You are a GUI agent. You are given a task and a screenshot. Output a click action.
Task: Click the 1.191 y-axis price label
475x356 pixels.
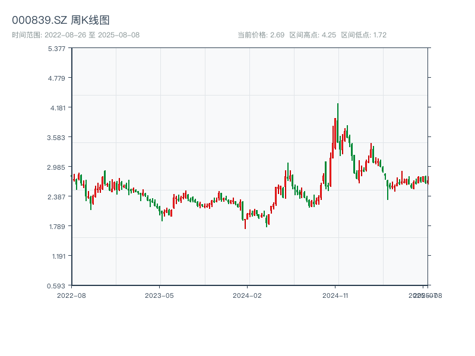click(x=57, y=256)
